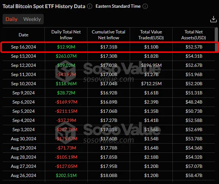
Task: Click the $12.90M inflow value
Action: 66,47
